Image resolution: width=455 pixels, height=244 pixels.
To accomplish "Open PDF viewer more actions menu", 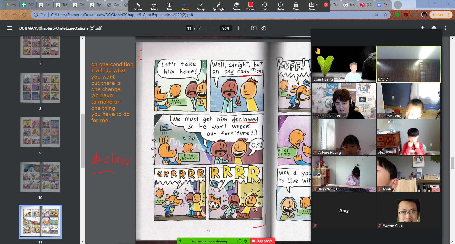I will pyautogui.click(x=445, y=28).
